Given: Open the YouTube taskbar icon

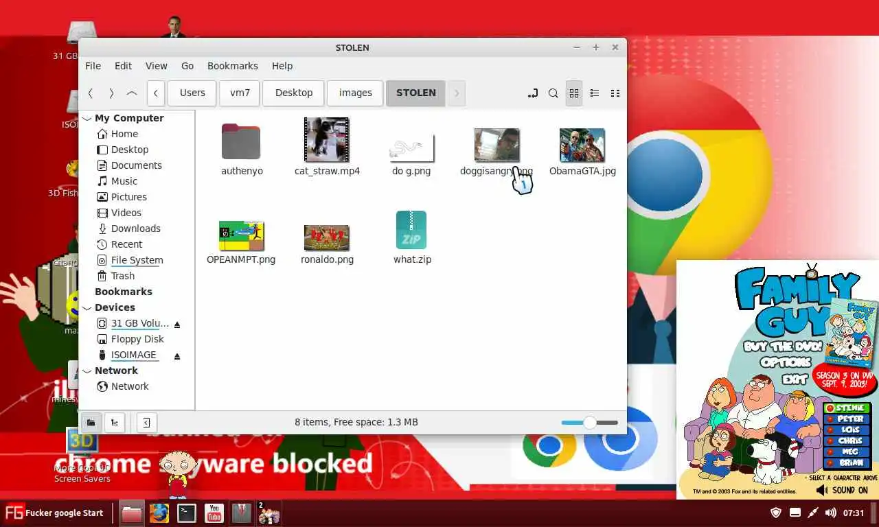Looking at the screenshot, I should pos(214,513).
